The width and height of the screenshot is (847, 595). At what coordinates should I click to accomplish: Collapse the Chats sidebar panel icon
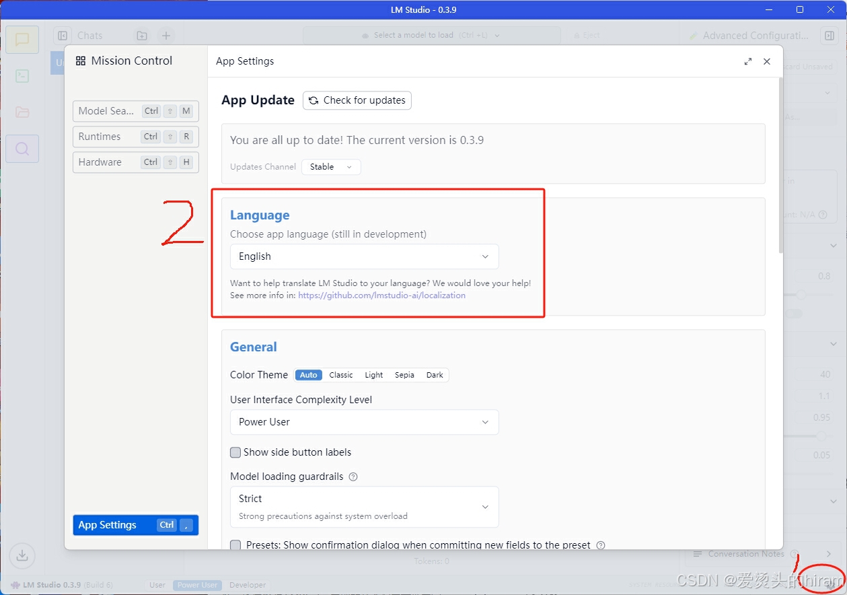tap(63, 36)
